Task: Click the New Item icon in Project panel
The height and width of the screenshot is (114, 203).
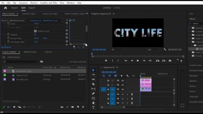Action: point(78,107)
